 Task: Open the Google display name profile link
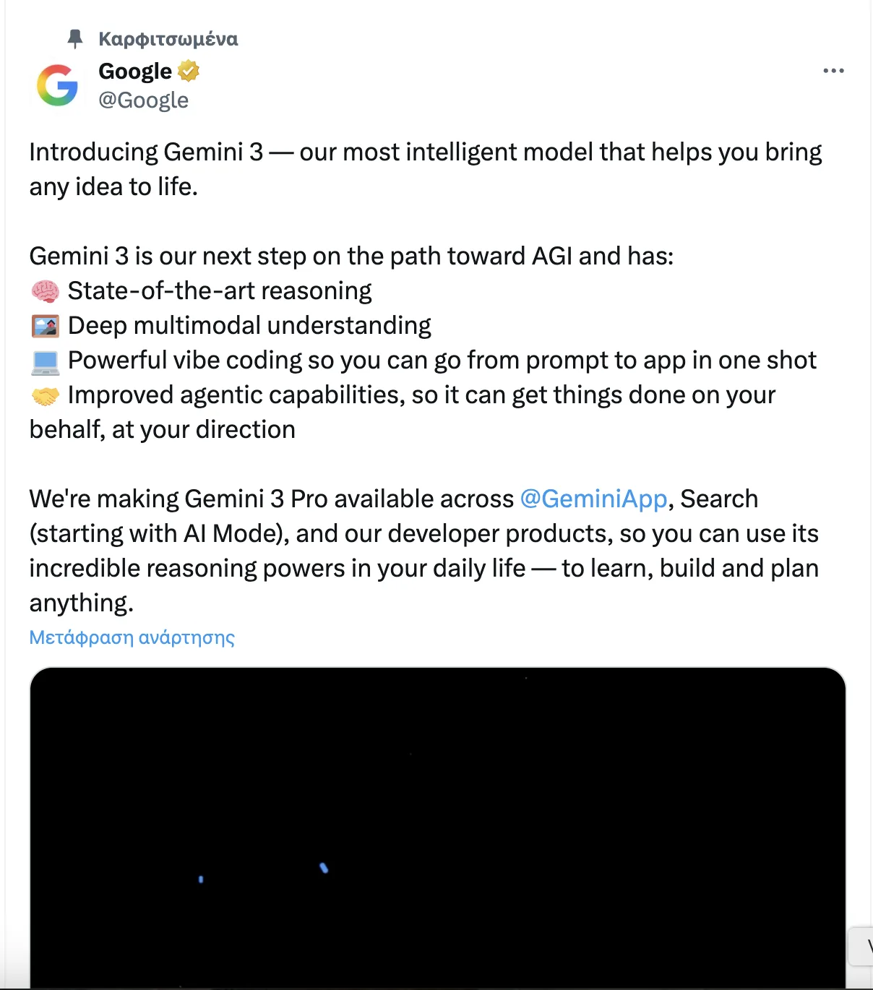[135, 71]
